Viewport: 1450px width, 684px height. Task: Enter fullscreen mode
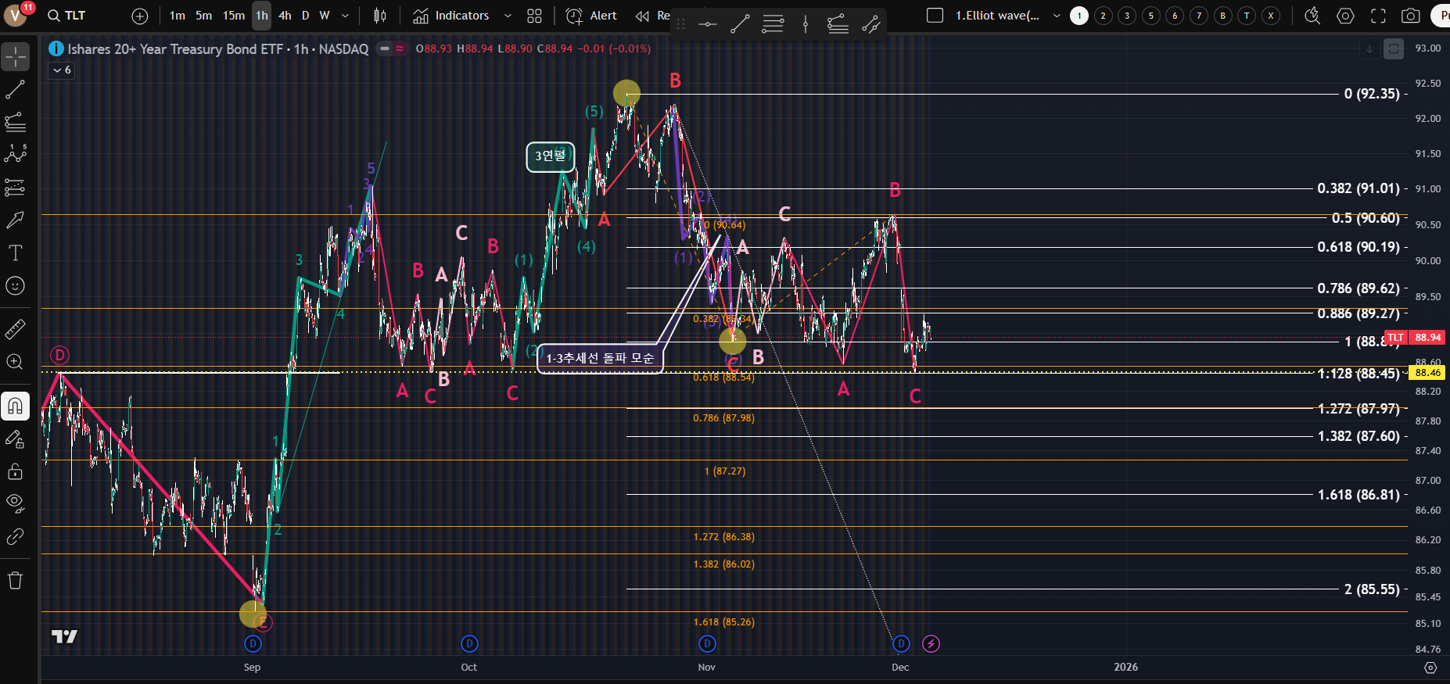(x=1378, y=16)
